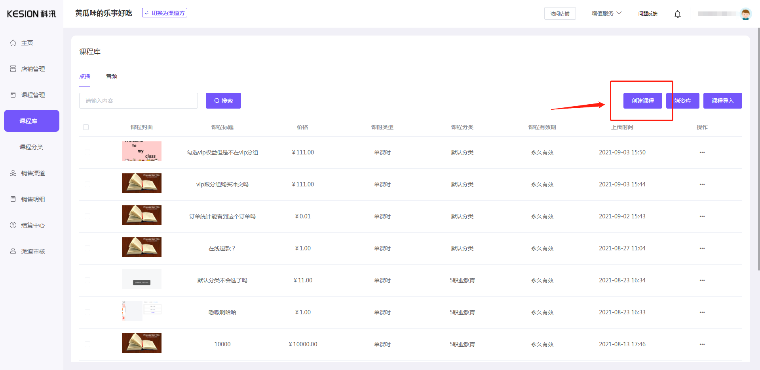Expand the 增值服务 dropdown
The width and height of the screenshot is (760, 370).
tap(606, 13)
